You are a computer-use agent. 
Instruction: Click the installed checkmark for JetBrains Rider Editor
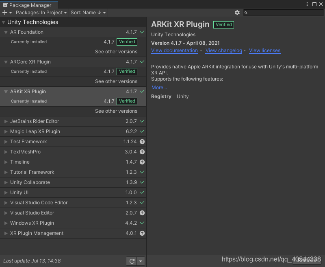tap(142, 121)
